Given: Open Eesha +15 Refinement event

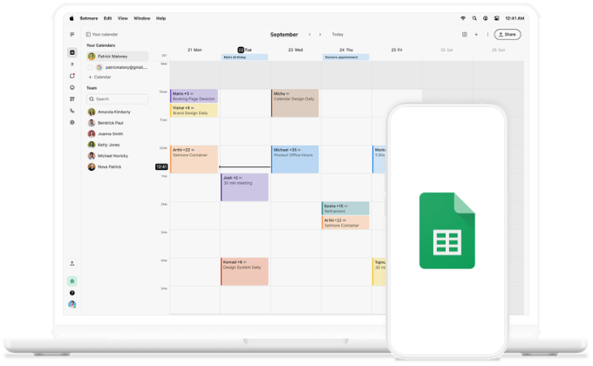Looking at the screenshot, I should pos(345,208).
